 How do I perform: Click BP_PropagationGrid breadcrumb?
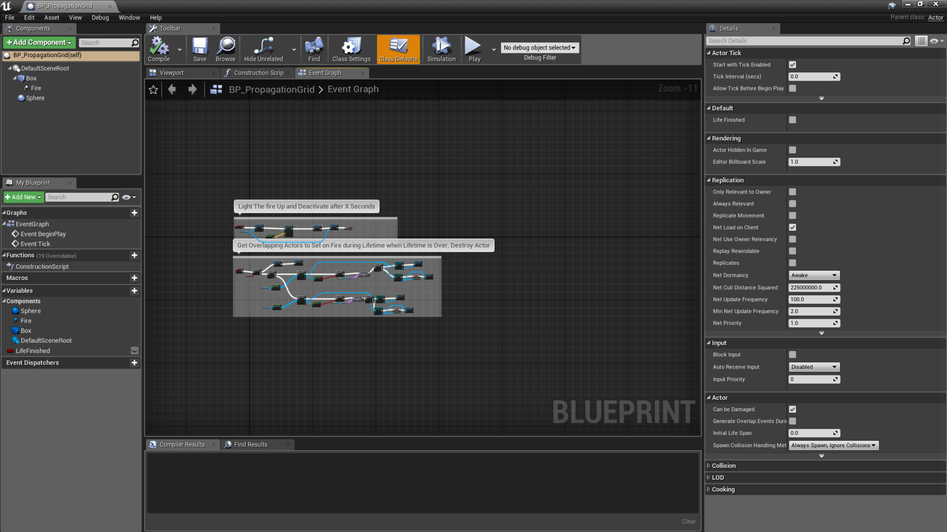271,89
